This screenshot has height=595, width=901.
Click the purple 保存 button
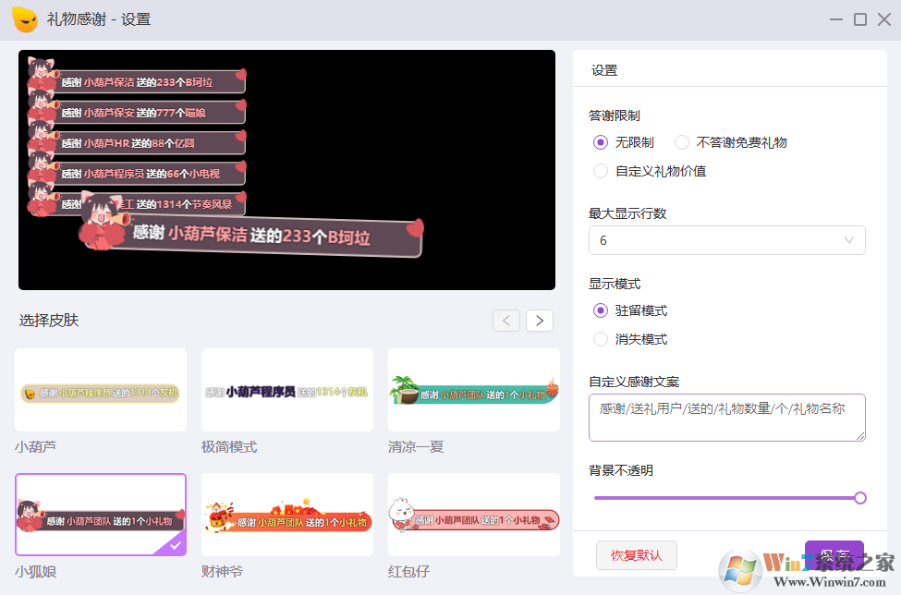click(x=834, y=555)
